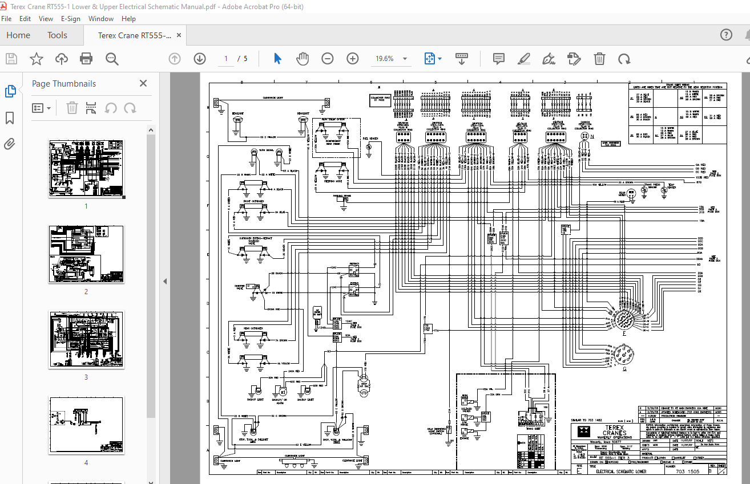Zoom out with minus button
Screen dimensions: 750x484
click(327, 59)
